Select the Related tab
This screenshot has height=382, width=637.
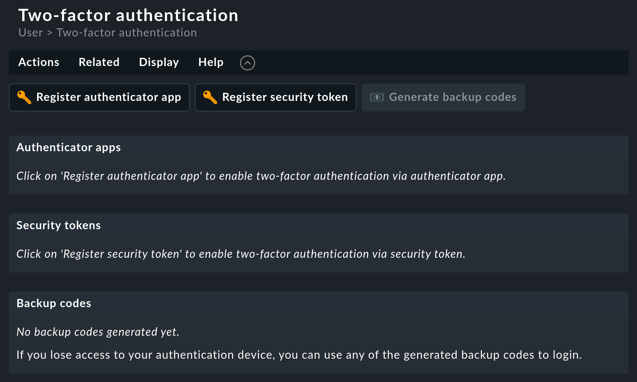pyautogui.click(x=99, y=62)
